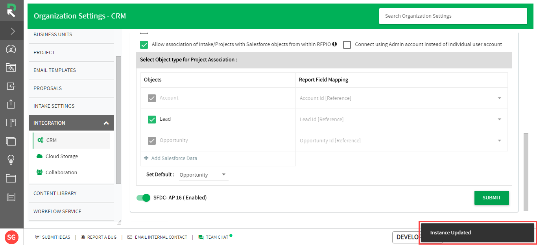Check Connect using Admin account checkbox
Image resolution: width=537 pixels, height=245 pixels.
coord(347,44)
